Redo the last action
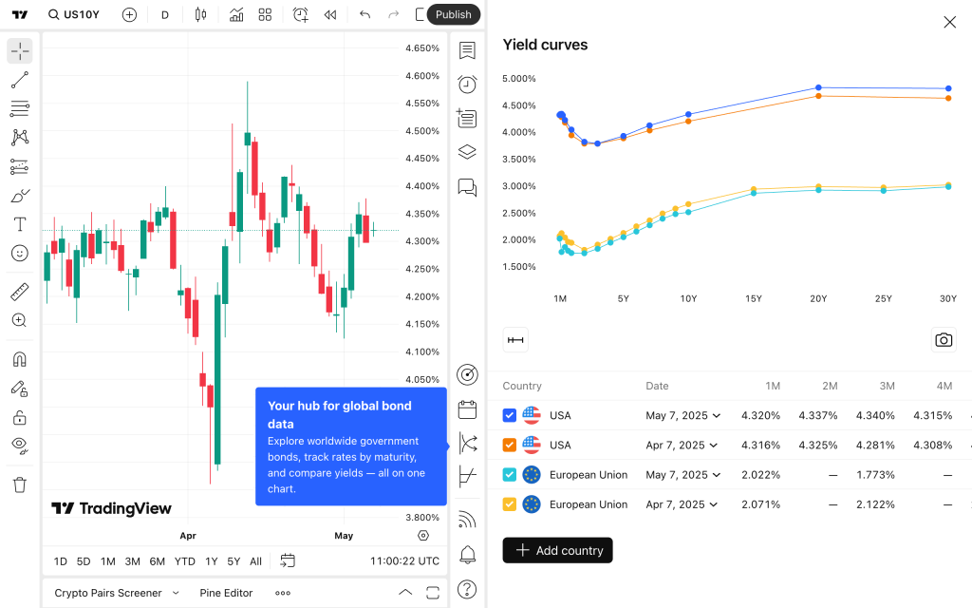Image resolution: width=972 pixels, height=608 pixels. click(394, 14)
